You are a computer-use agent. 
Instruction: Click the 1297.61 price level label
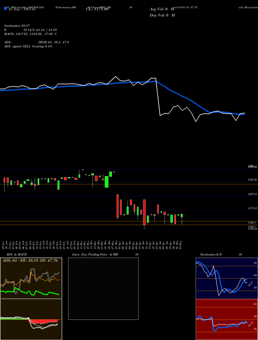[x=253, y=194]
